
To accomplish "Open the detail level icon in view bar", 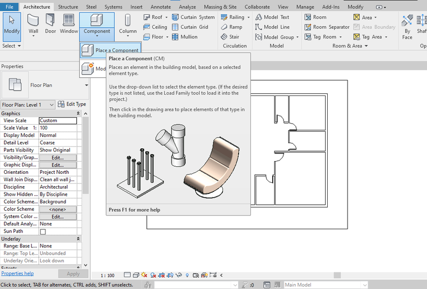I will (127, 275).
